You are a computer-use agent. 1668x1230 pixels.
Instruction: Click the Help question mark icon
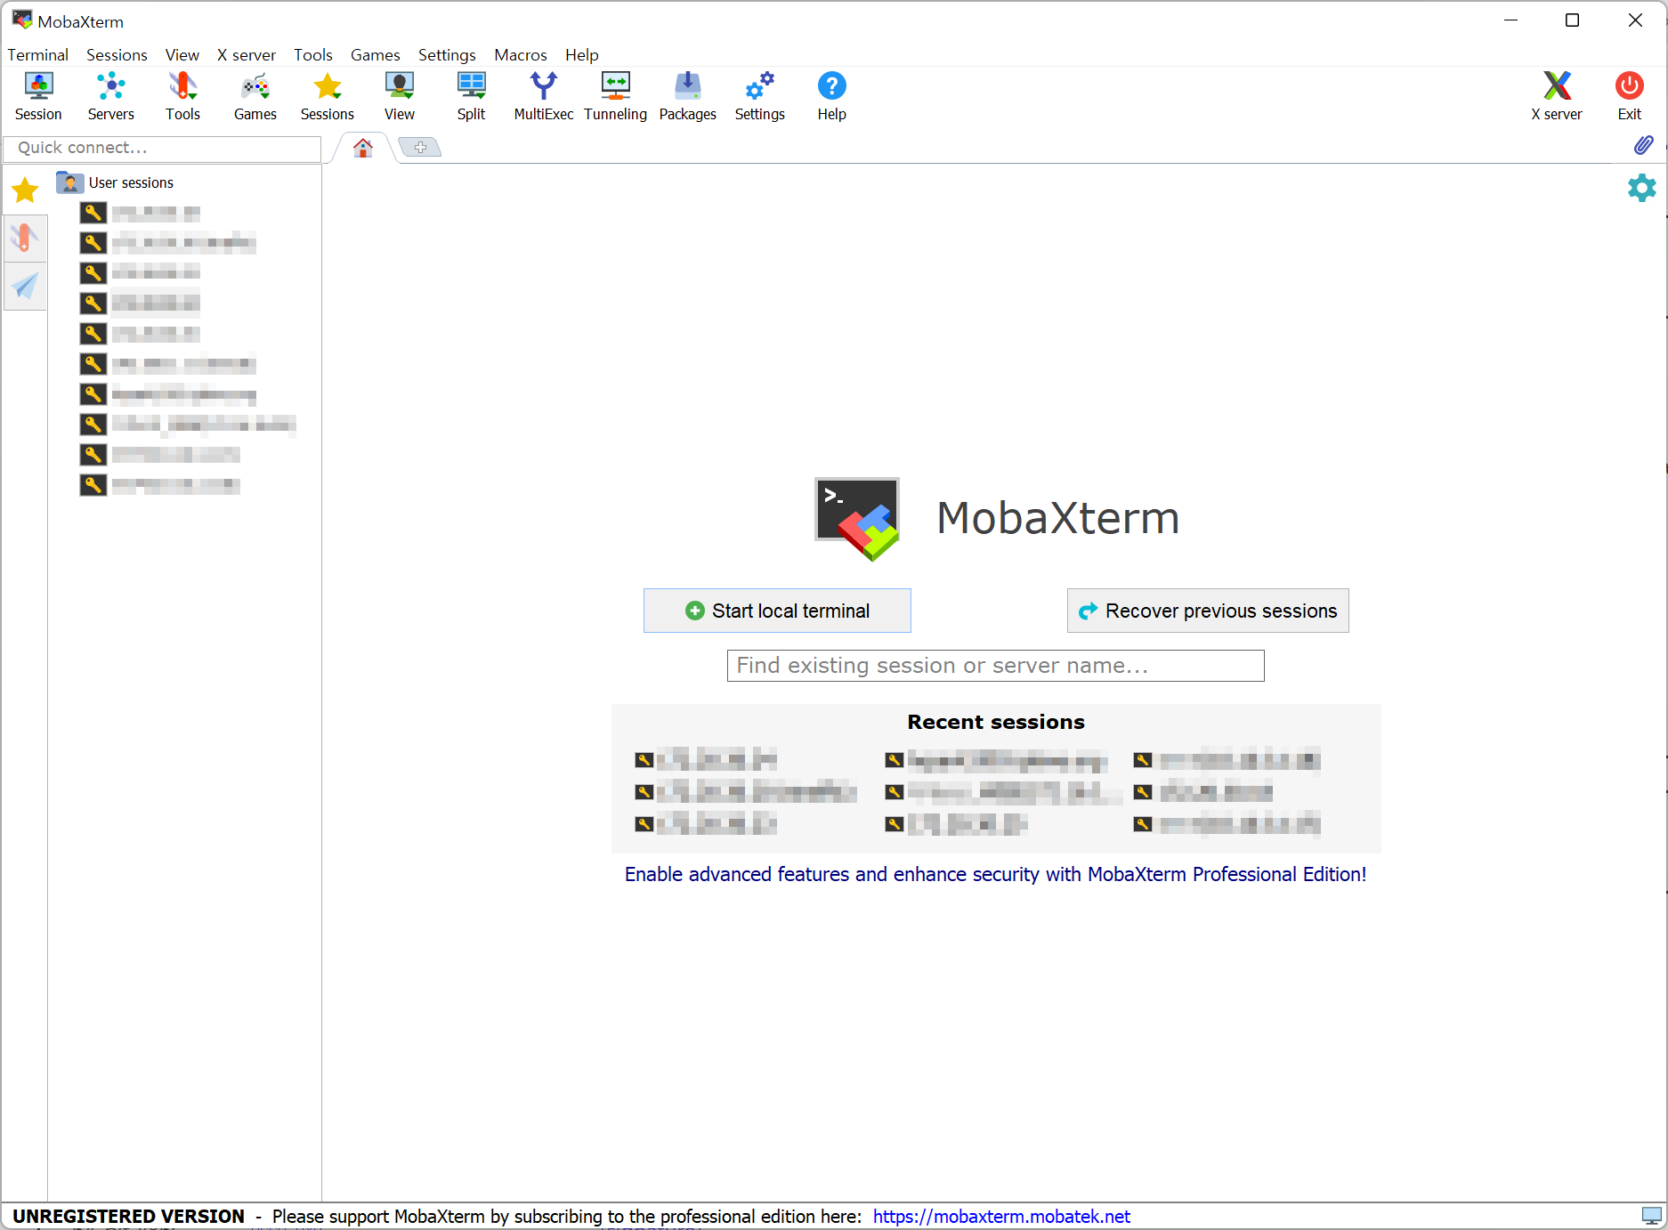coord(832,96)
